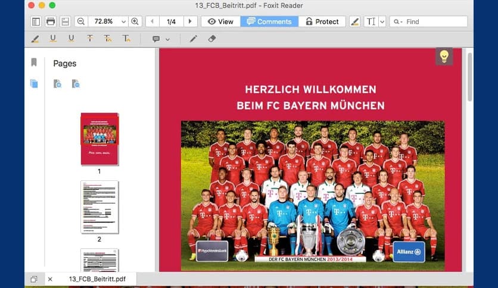Switch to the View tab

[220, 21]
